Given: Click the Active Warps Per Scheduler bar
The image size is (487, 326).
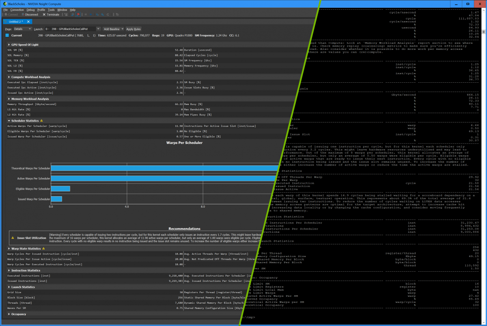Looking at the screenshot, I should click(164, 178).
